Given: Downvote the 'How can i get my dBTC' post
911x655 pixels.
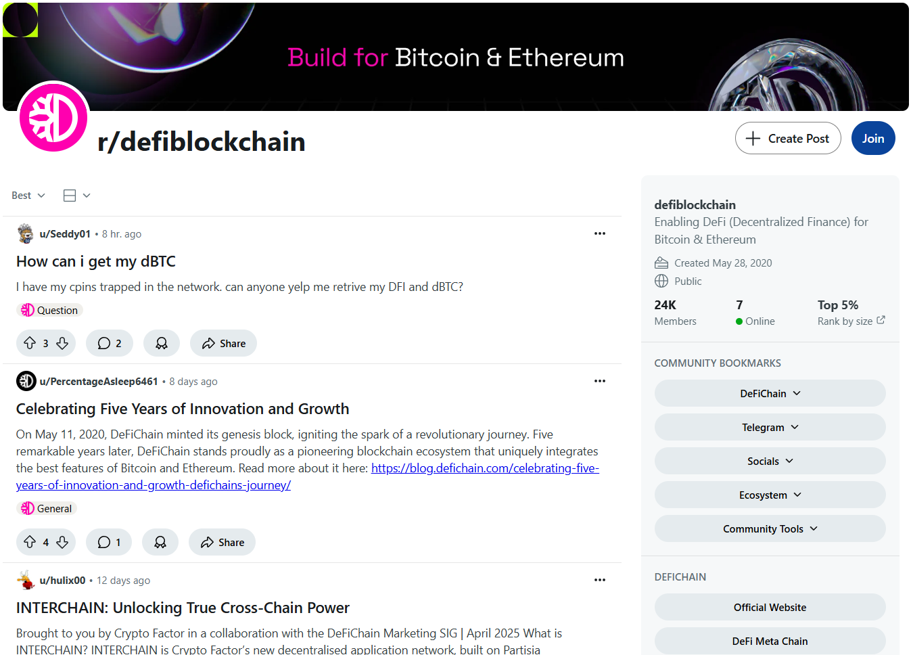Looking at the screenshot, I should coord(62,343).
